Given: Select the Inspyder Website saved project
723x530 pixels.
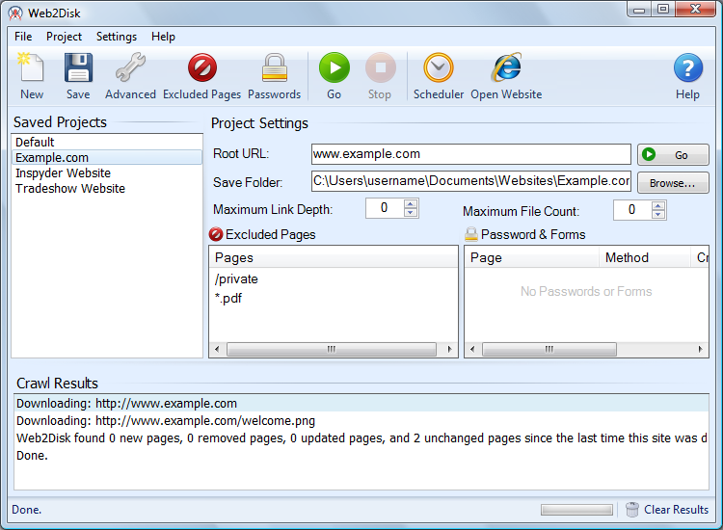Looking at the screenshot, I should [106, 173].
